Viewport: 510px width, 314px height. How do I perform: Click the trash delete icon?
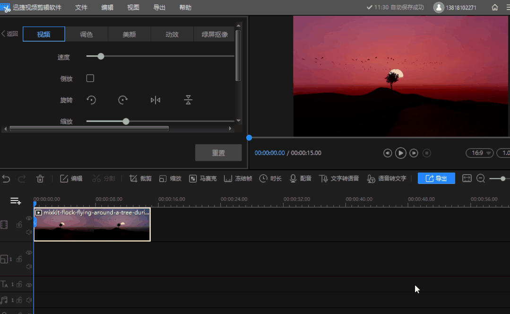pyautogui.click(x=40, y=178)
